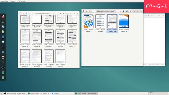Open the Applicazioni menu
The image size is (169, 95).
click(4, 1)
